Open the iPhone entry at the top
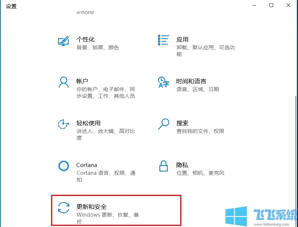 (x=85, y=12)
